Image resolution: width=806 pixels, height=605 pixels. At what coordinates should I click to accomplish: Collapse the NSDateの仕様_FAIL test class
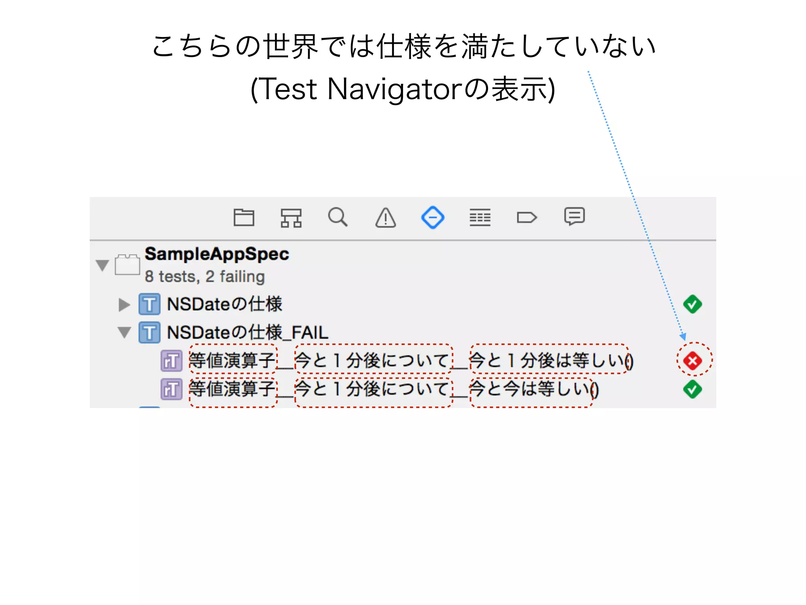point(124,332)
